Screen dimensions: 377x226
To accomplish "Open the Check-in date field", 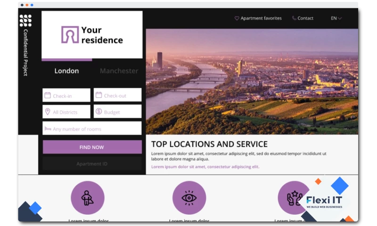I will [66, 95].
